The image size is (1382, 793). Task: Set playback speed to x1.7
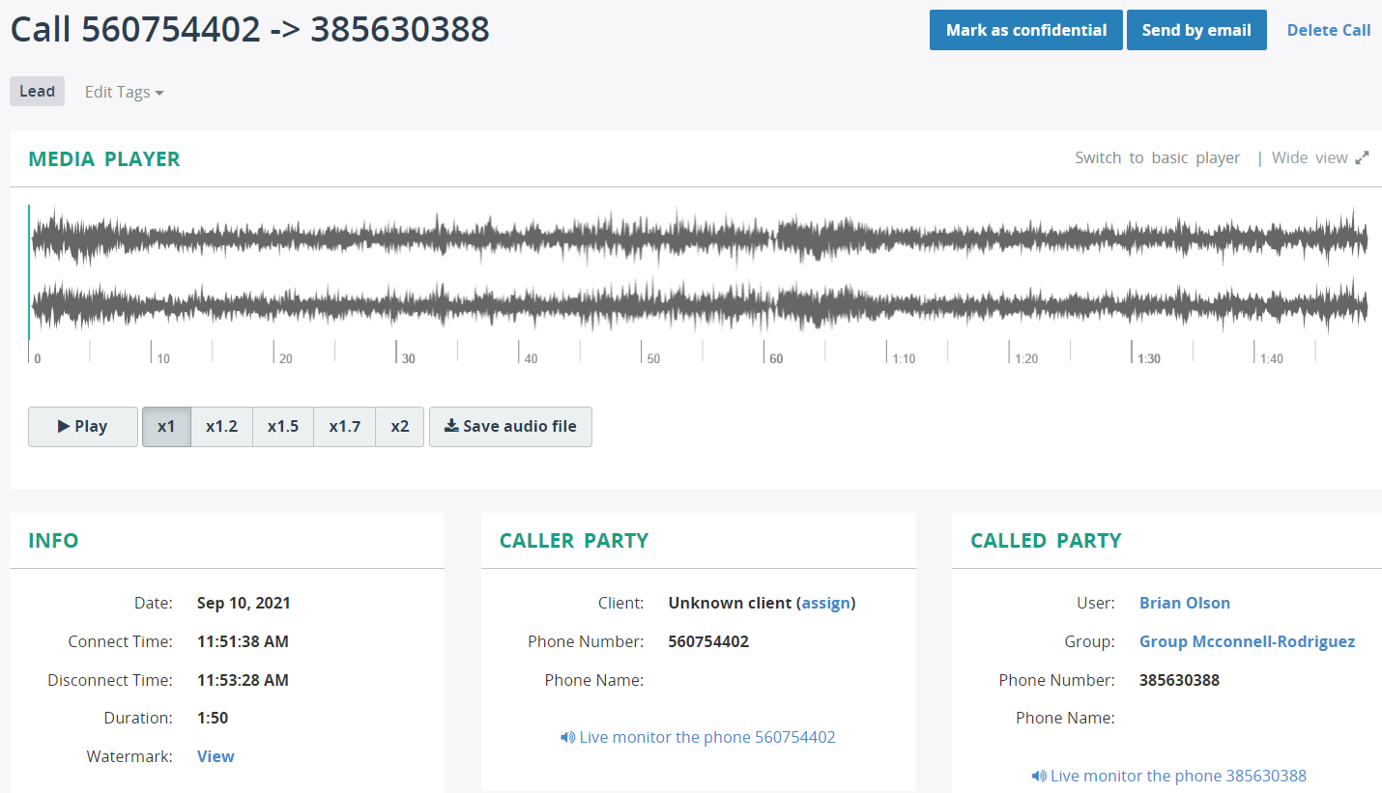(x=344, y=426)
